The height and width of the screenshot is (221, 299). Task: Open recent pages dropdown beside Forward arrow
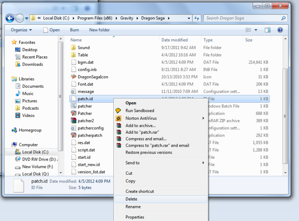pos(27,18)
